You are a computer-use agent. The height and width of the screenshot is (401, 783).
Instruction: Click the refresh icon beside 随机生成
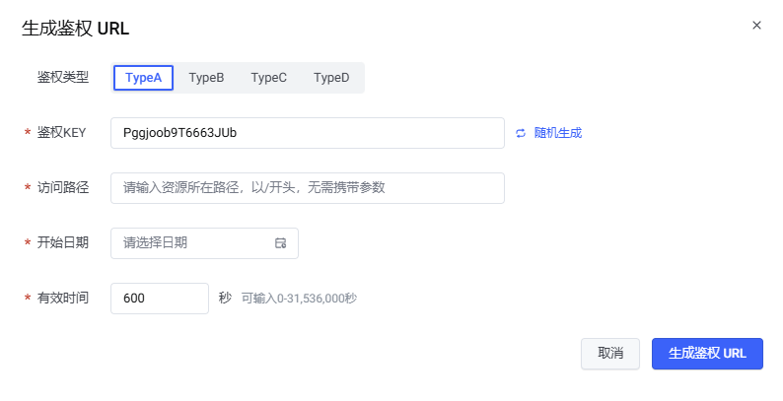[x=521, y=133]
